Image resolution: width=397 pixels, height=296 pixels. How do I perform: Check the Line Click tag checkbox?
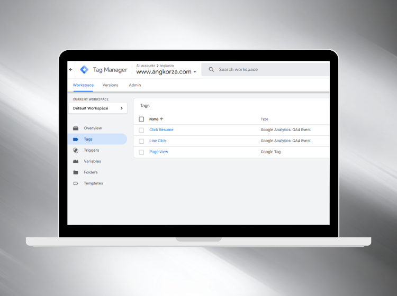141,141
